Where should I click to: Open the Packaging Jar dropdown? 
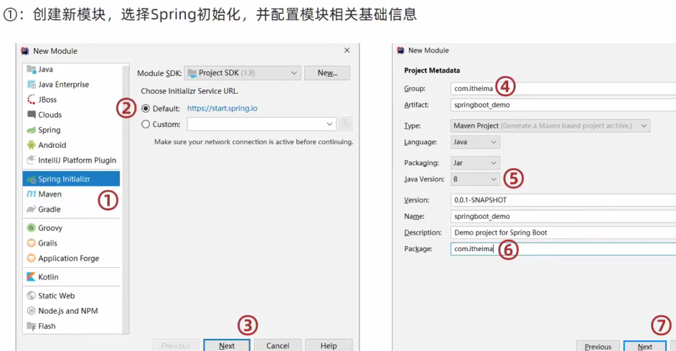click(x=475, y=163)
